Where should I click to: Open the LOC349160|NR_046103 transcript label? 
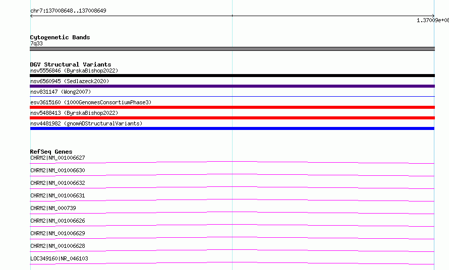(x=59, y=258)
